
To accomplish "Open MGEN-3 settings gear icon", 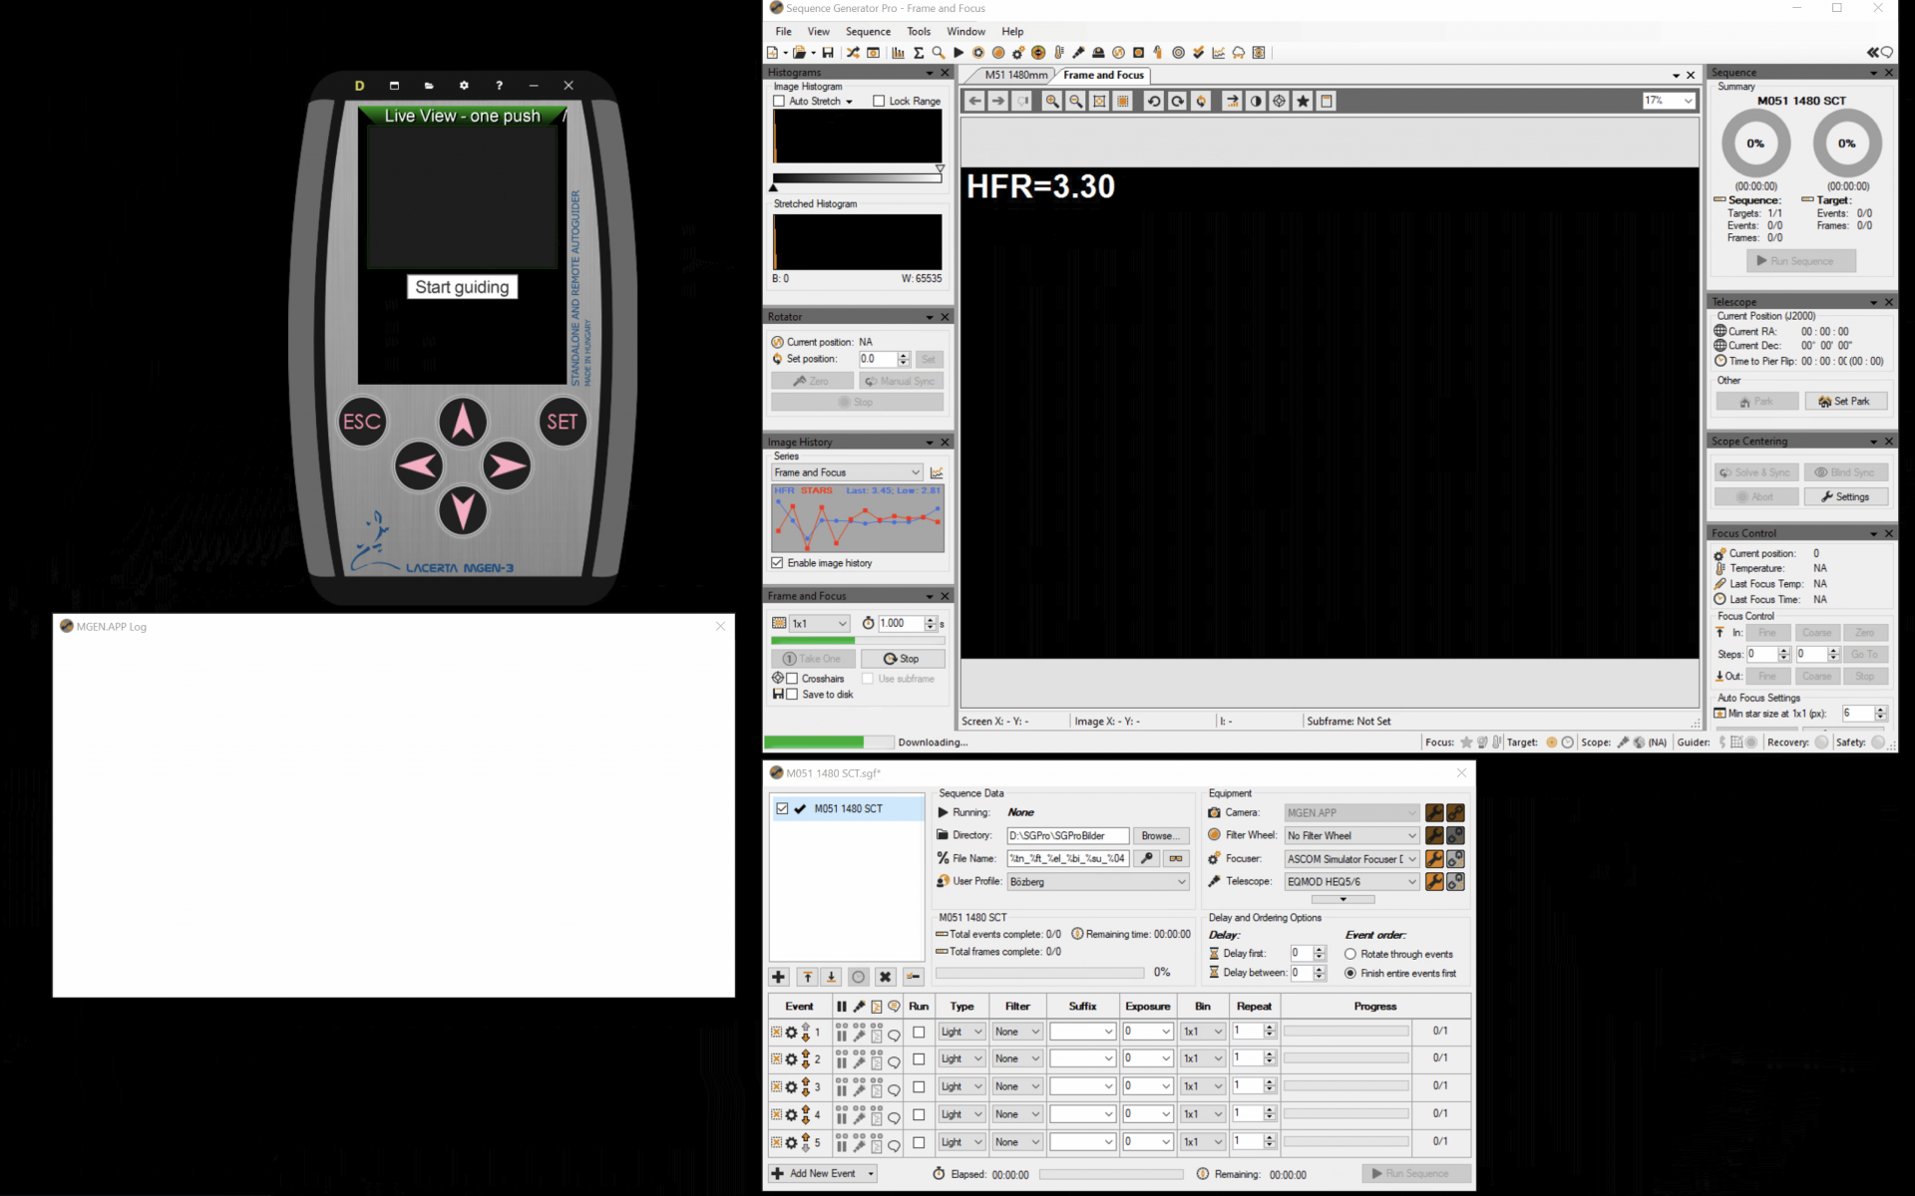I will [x=464, y=86].
